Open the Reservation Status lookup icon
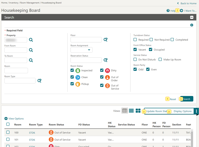199x147 pixels. tap(106, 60)
